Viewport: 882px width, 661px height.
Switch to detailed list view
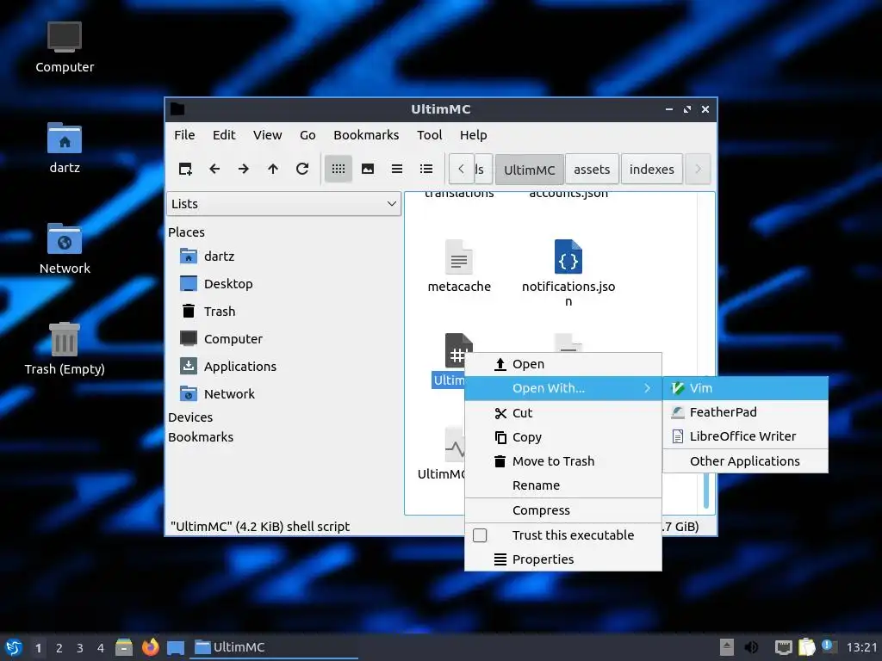click(x=426, y=169)
